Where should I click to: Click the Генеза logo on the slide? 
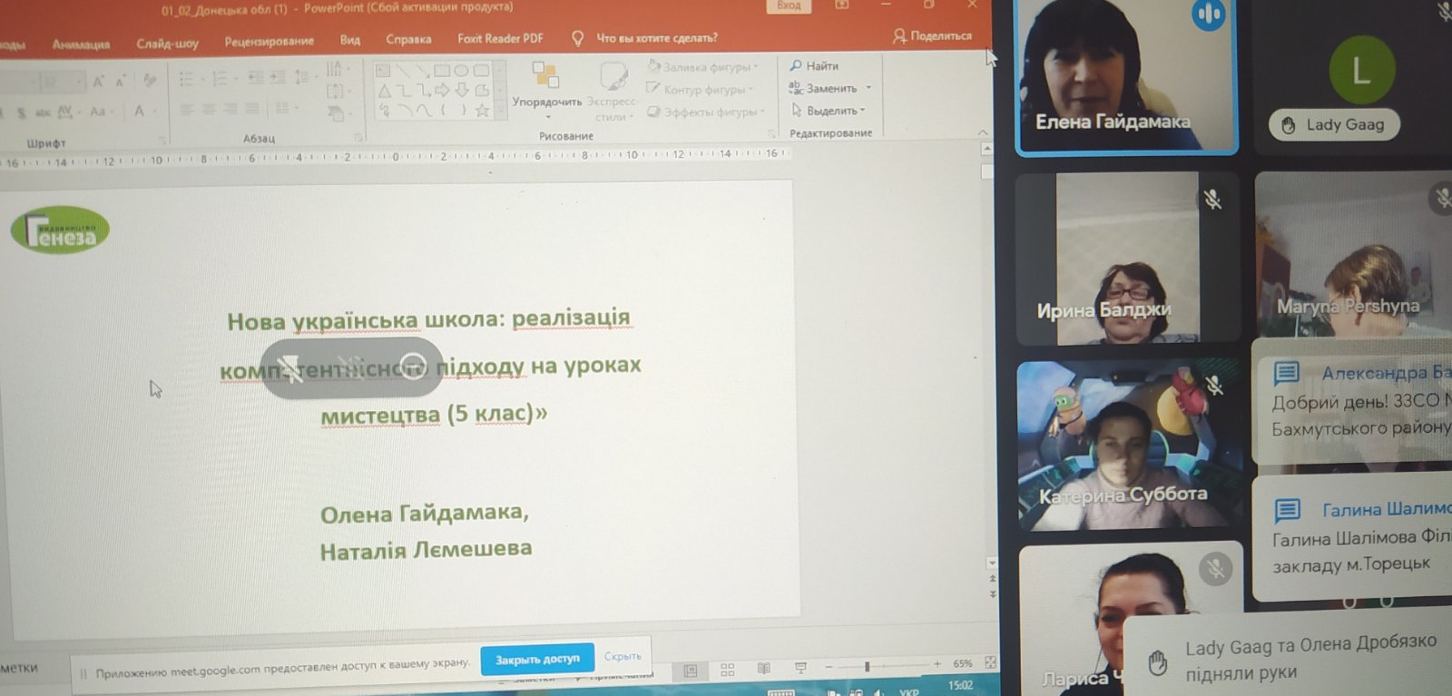point(60,230)
